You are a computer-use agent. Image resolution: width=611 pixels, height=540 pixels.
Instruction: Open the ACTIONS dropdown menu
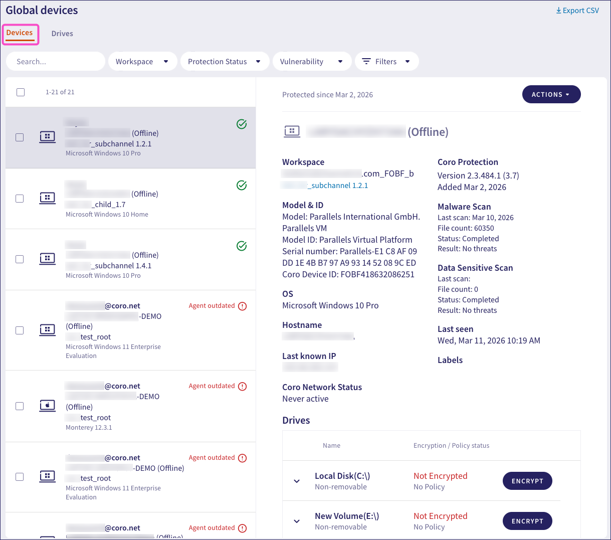pos(551,94)
